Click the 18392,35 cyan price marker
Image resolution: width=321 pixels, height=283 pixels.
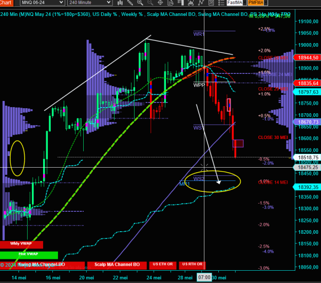tap(307, 187)
